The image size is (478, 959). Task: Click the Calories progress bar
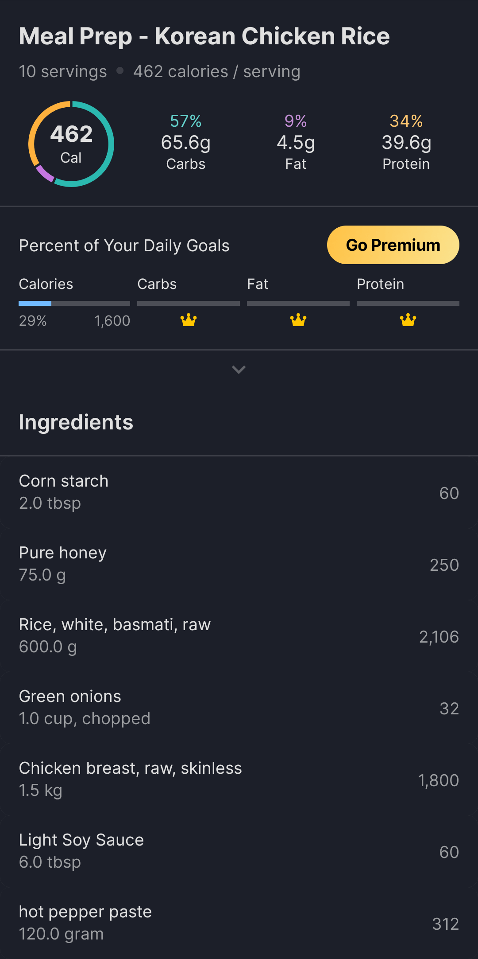(74, 304)
